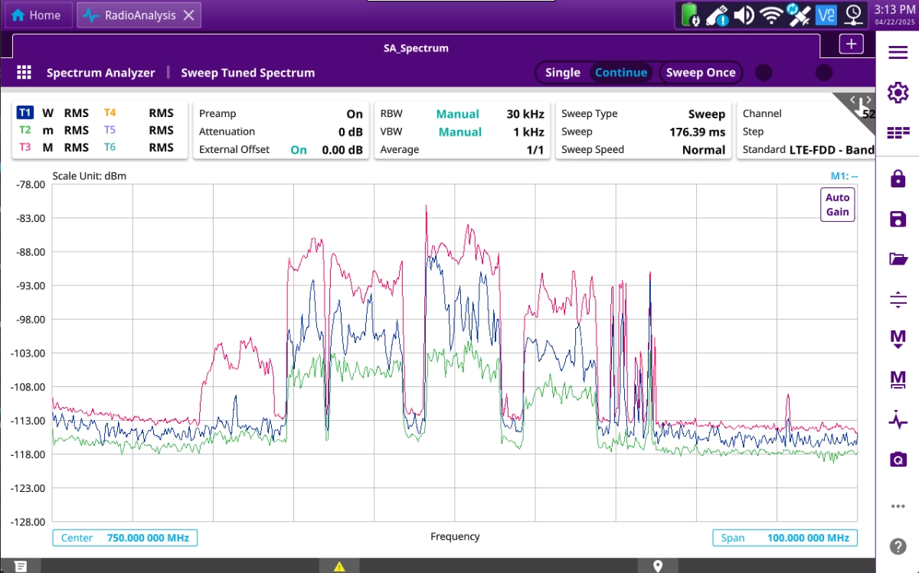Image resolution: width=919 pixels, height=573 pixels.
Task: Click the lock screen icon
Action: click(898, 179)
